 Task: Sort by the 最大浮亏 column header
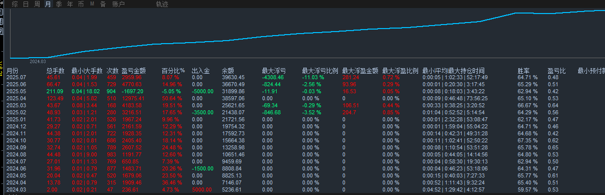[x=274, y=71]
